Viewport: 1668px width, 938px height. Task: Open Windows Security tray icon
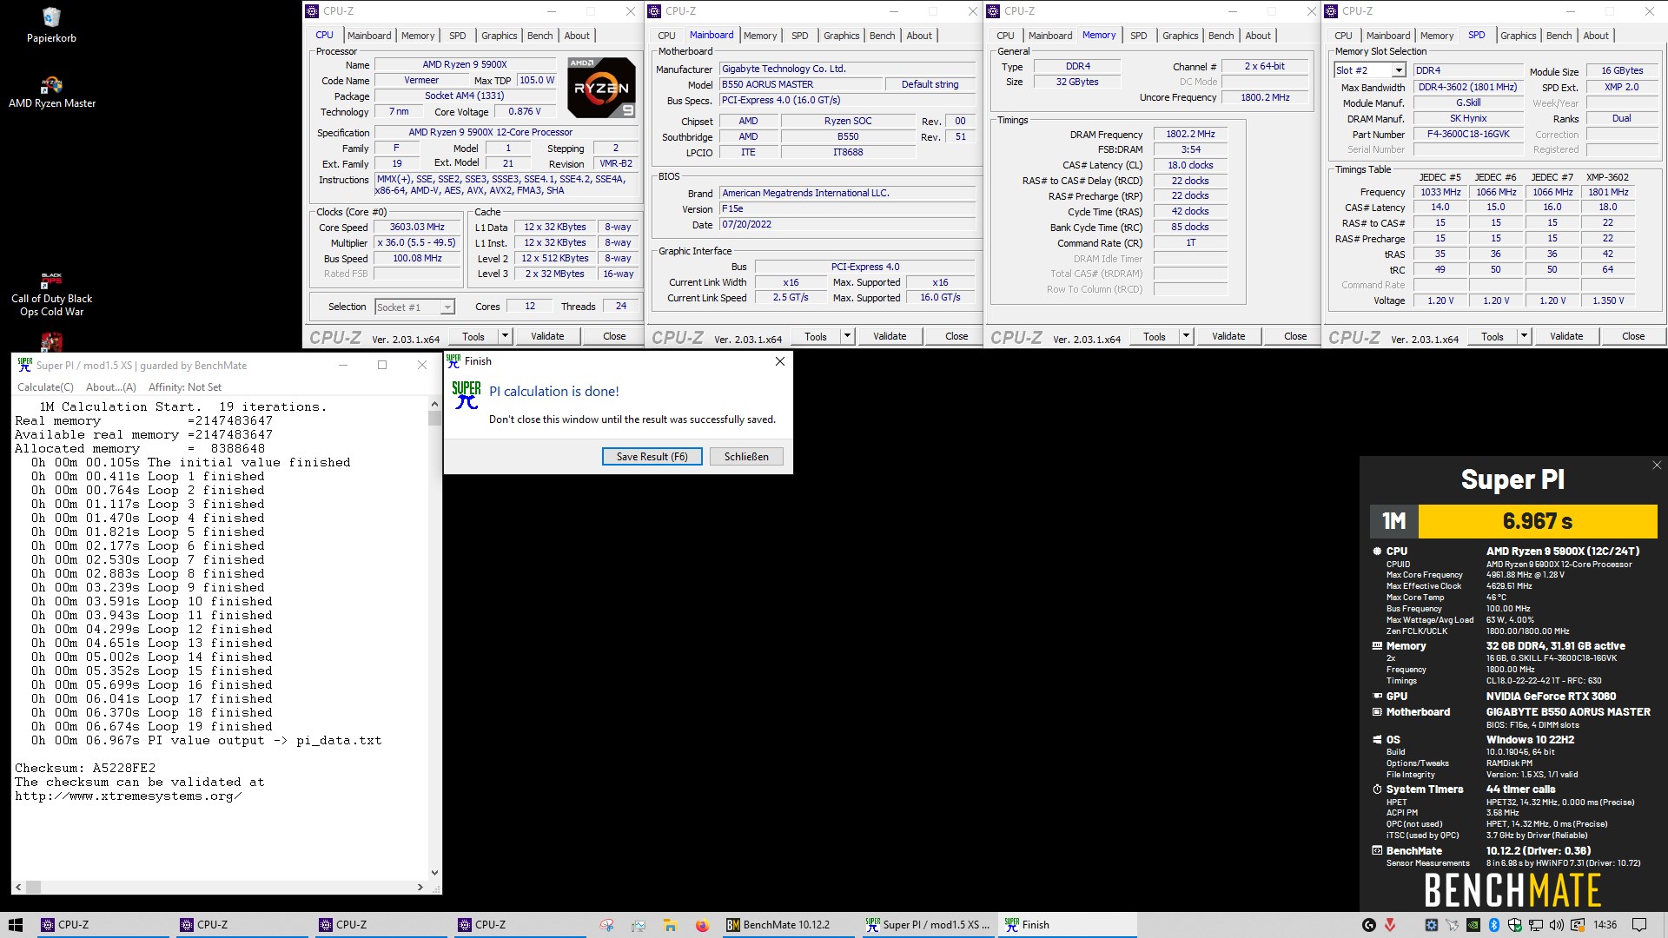point(1515,925)
